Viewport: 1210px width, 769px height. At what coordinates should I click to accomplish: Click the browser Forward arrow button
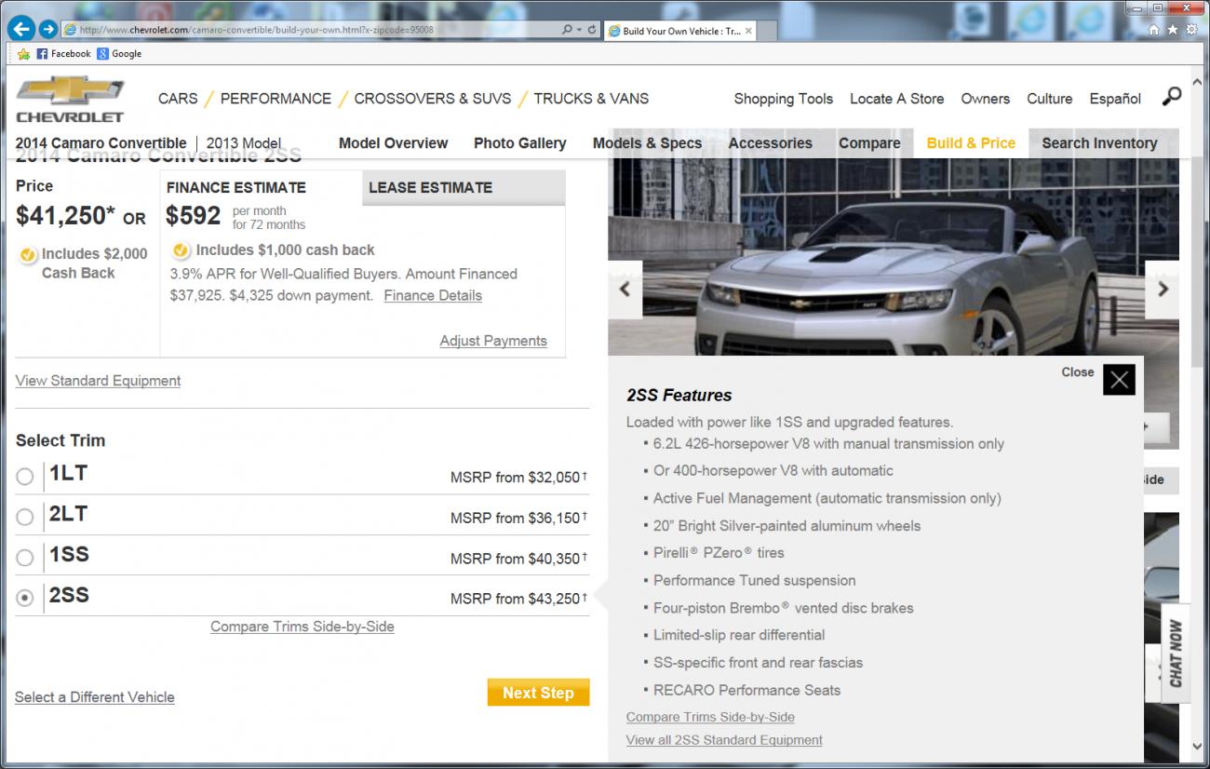click(x=48, y=29)
